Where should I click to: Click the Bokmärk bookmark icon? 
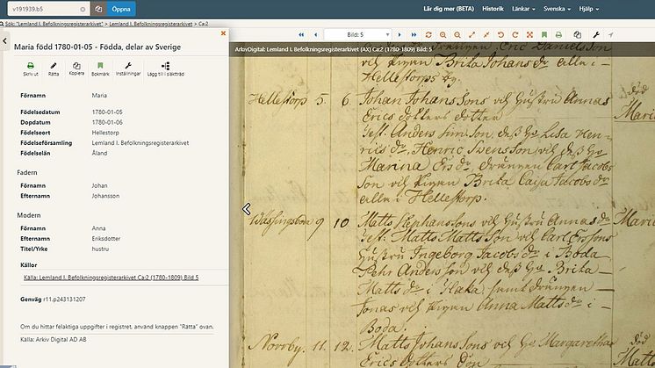click(x=100, y=69)
